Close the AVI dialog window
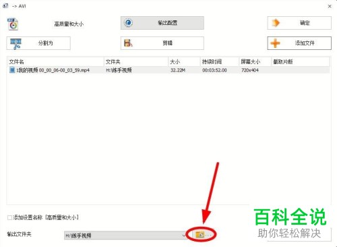 pos(330,6)
